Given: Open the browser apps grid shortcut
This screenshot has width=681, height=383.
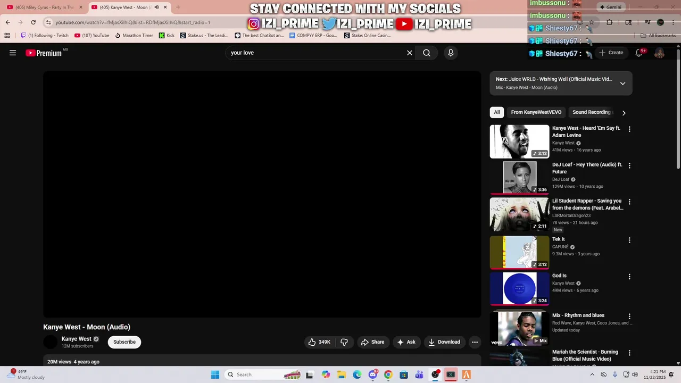Looking at the screenshot, I should [7, 36].
